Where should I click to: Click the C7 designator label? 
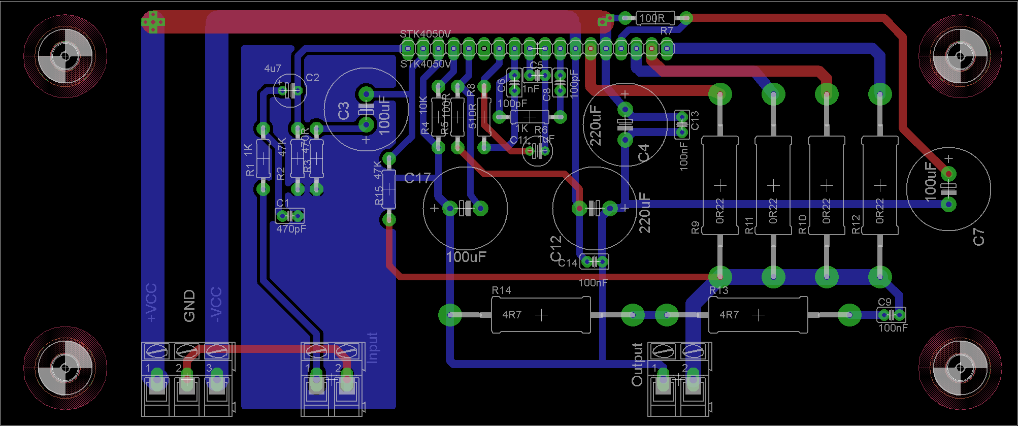coord(978,237)
